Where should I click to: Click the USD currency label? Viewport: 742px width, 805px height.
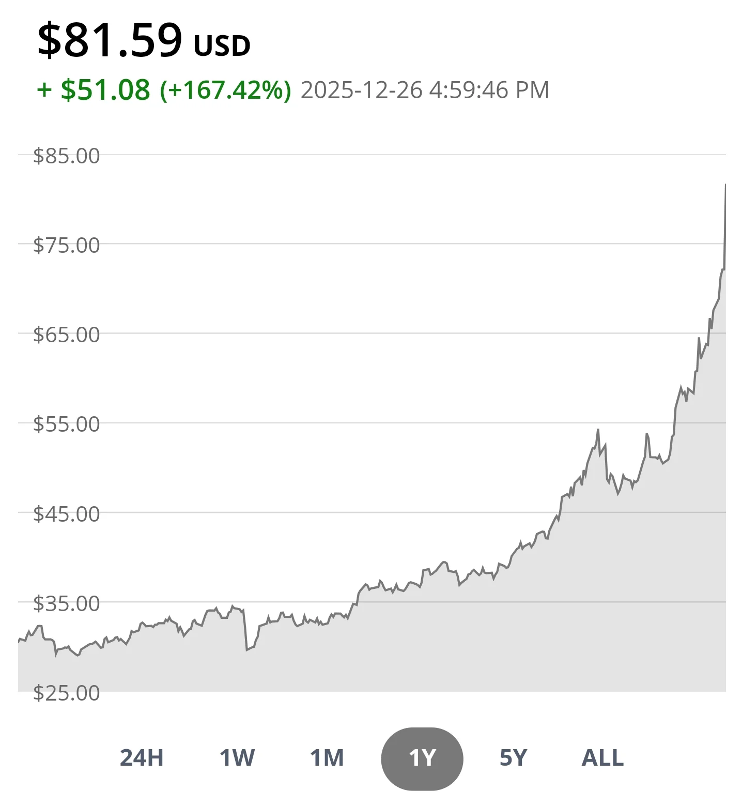(222, 46)
